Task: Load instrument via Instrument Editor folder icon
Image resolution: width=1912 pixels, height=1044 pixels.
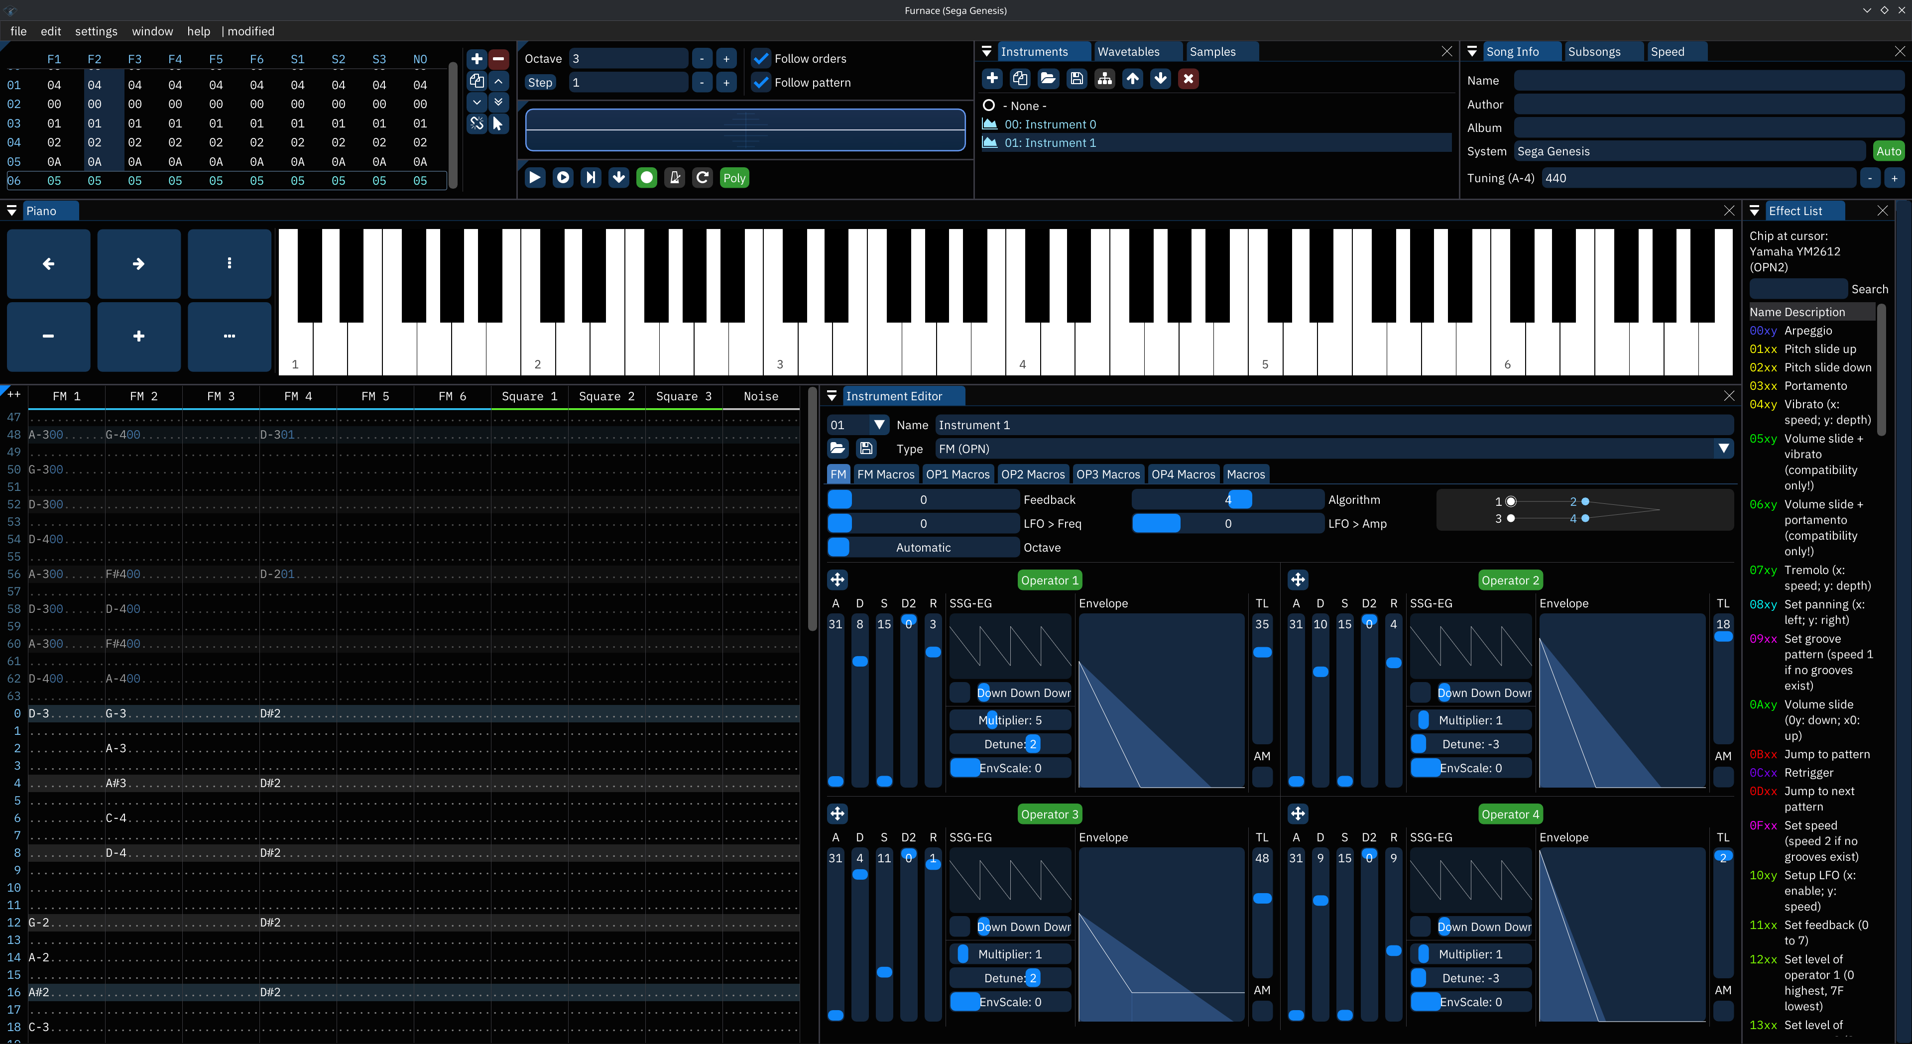Action: tap(837, 448)
